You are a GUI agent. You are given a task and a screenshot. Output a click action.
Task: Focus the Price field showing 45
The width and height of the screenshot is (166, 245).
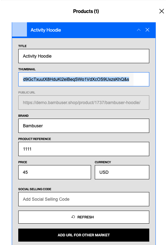55,172
